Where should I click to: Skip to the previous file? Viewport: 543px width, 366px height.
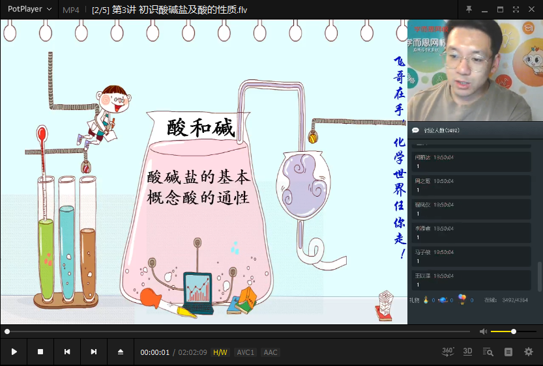(x=67, y=352)
